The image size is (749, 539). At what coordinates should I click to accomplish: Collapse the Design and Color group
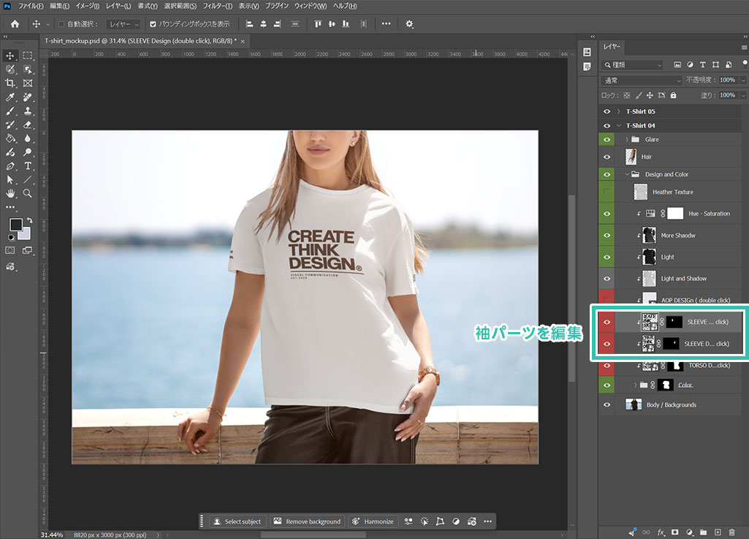[627, 175]
